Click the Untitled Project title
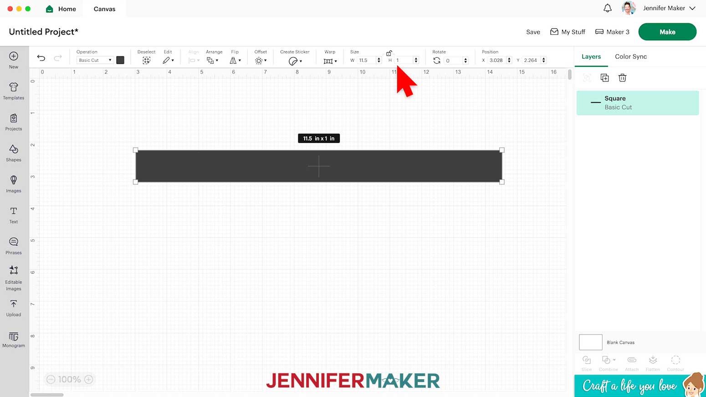Viewport: 706px width, 397px height. (x=44, y=31)
